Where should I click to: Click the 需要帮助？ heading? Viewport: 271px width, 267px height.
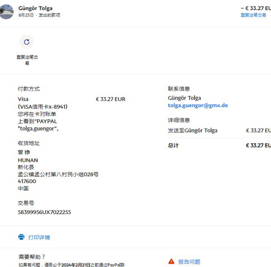tap(32, 257)
